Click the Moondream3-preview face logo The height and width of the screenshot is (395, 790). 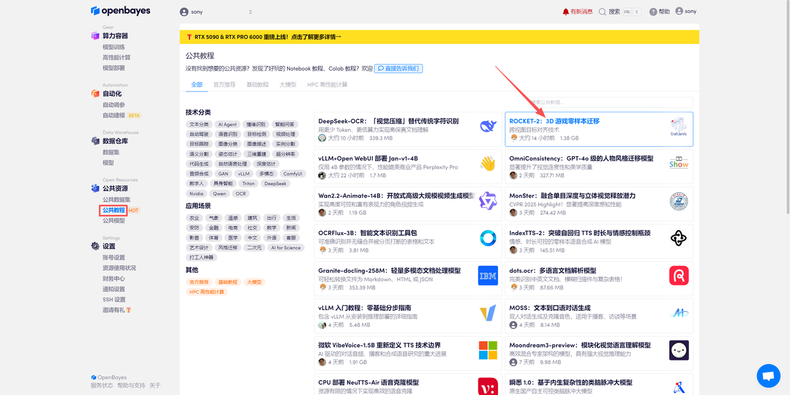click(679, 351)
